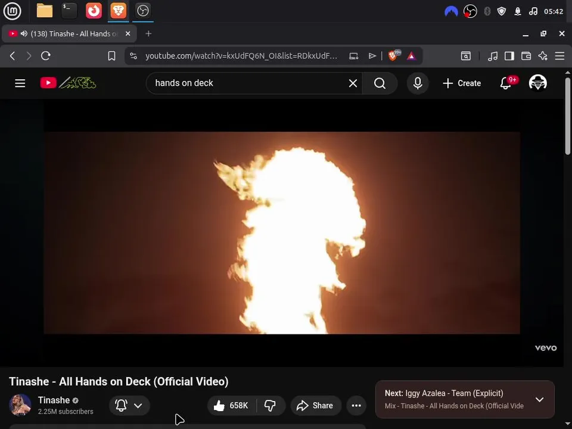The height and width of the screenshot is (429, 572).
Task: Bookmark this page
Action: [111, 56]
